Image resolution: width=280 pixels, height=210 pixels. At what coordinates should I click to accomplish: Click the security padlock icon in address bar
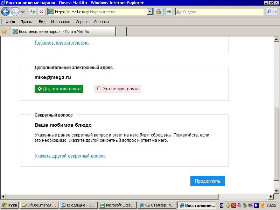tap(158, 12)
